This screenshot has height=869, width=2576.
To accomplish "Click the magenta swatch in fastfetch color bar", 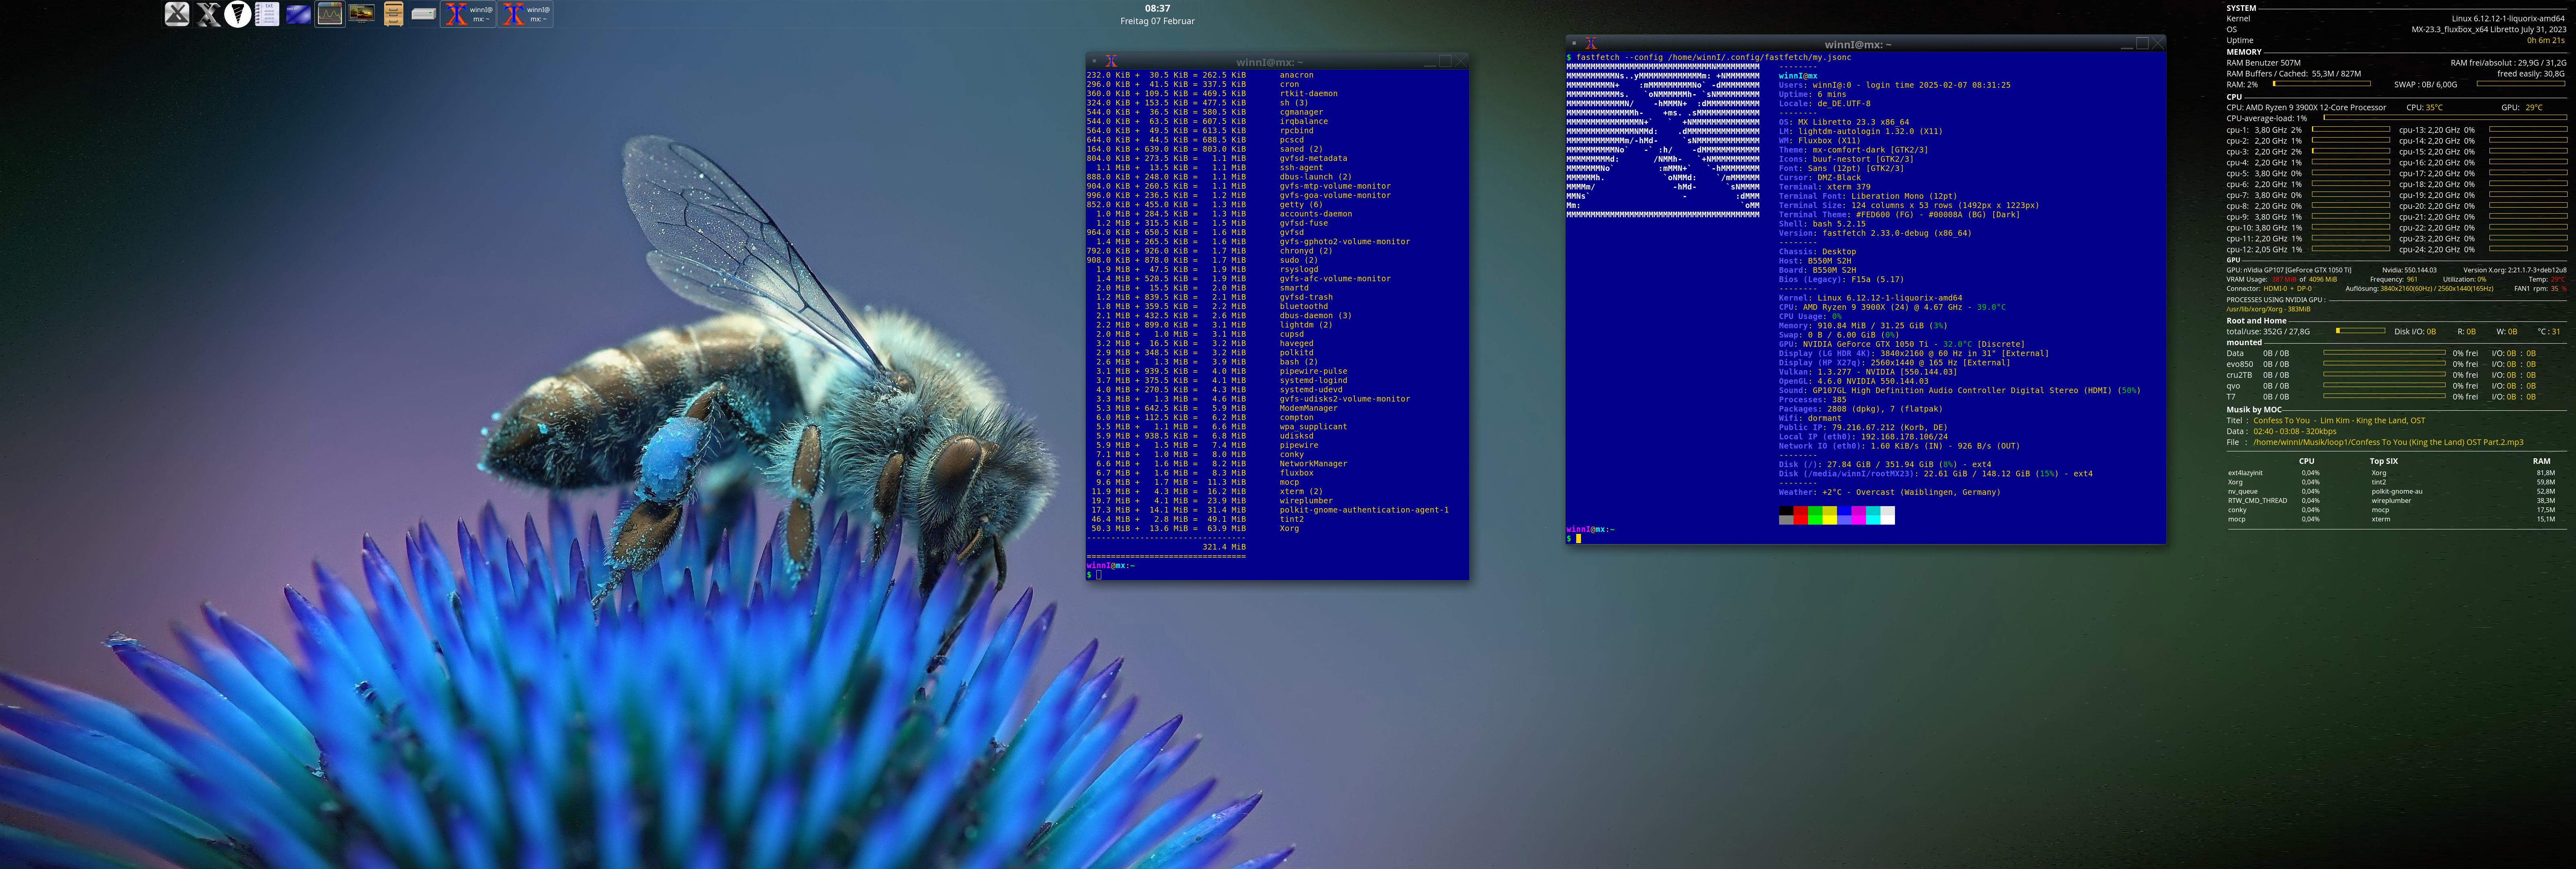I will pyautogui.click(x=1859, y=515).
